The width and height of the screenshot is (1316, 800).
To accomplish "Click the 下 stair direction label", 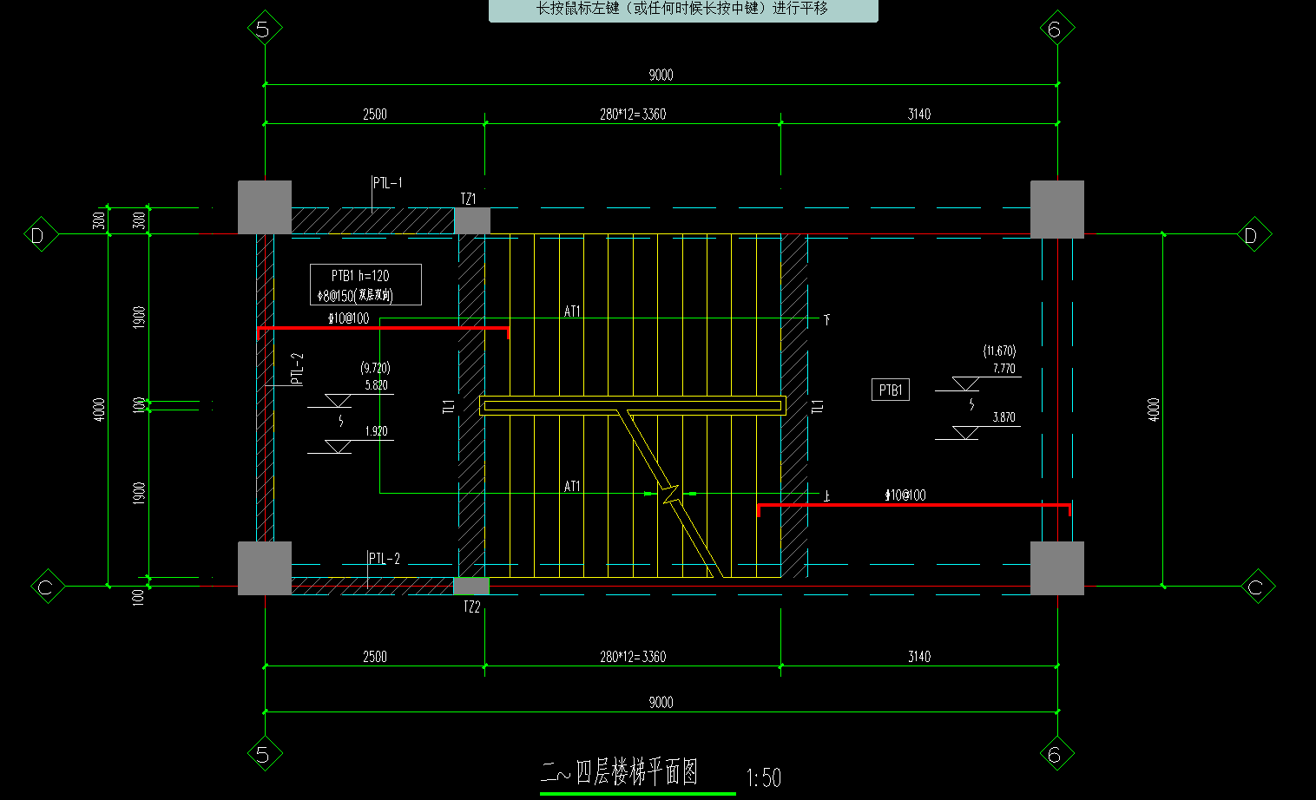I will click(x=826, y=320).
